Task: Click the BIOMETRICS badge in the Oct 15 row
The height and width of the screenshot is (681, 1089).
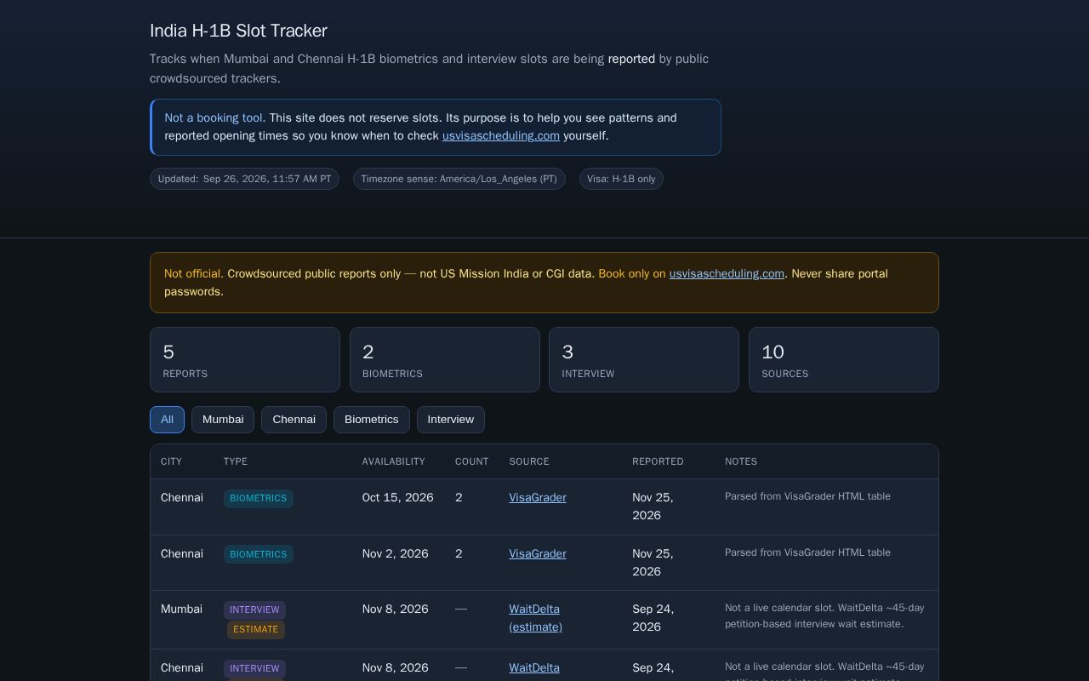Action: tap(259, 499)
